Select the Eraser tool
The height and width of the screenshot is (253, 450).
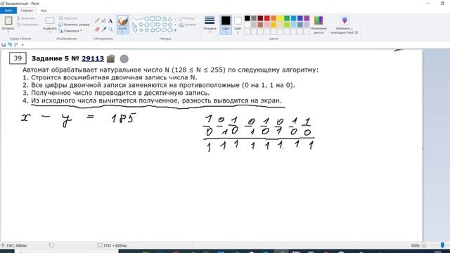(97, 30)
